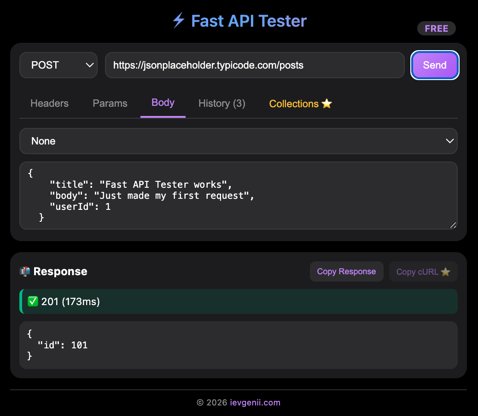
Task: Click the Copy Response button
Action: coord(347,272)
